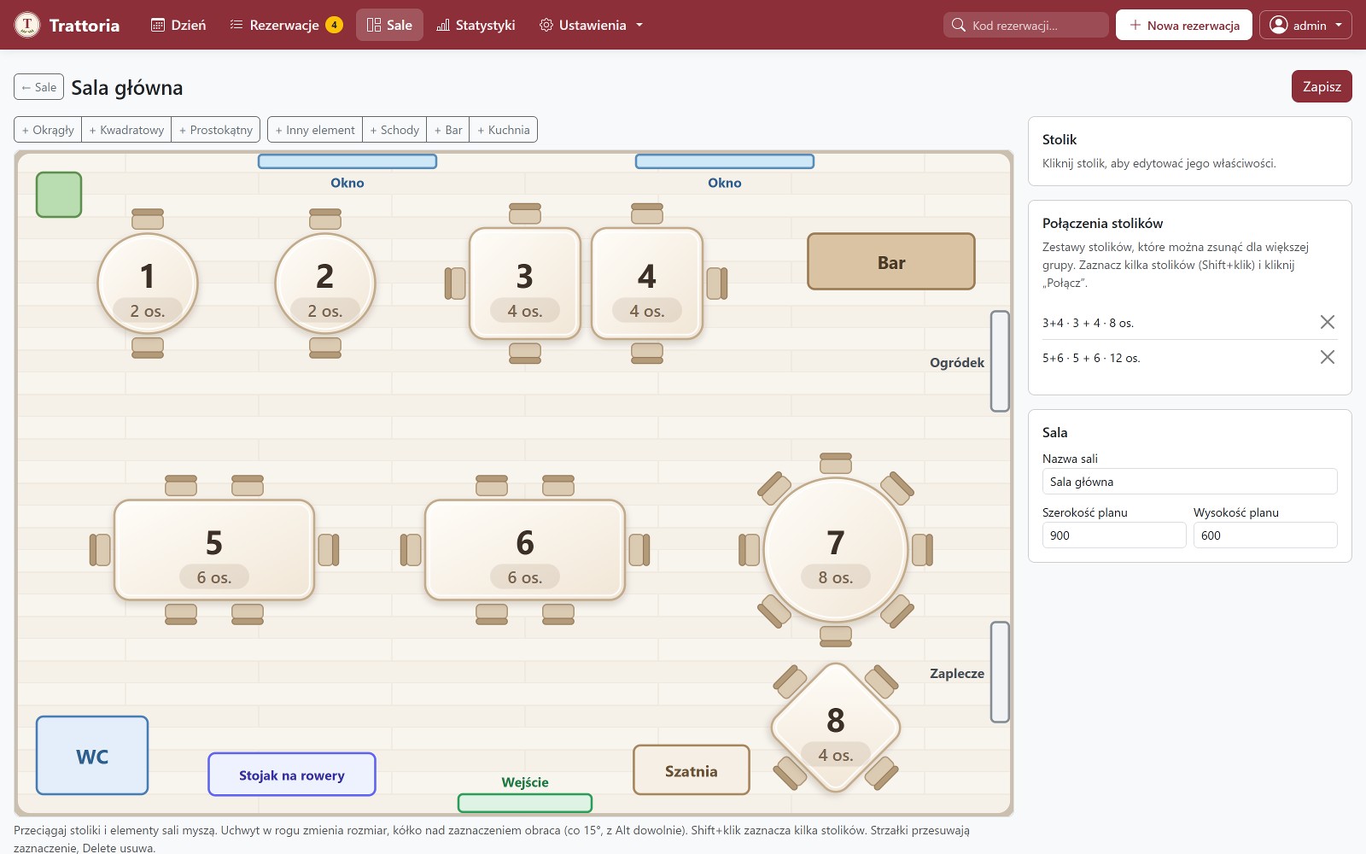Select diamond-shaped table 8

click(836, 727)
